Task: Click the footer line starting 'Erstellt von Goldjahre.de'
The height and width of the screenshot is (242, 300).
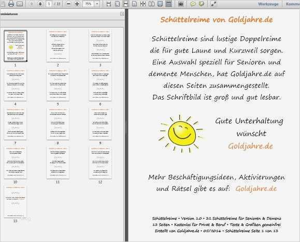Action: [217, 231]
